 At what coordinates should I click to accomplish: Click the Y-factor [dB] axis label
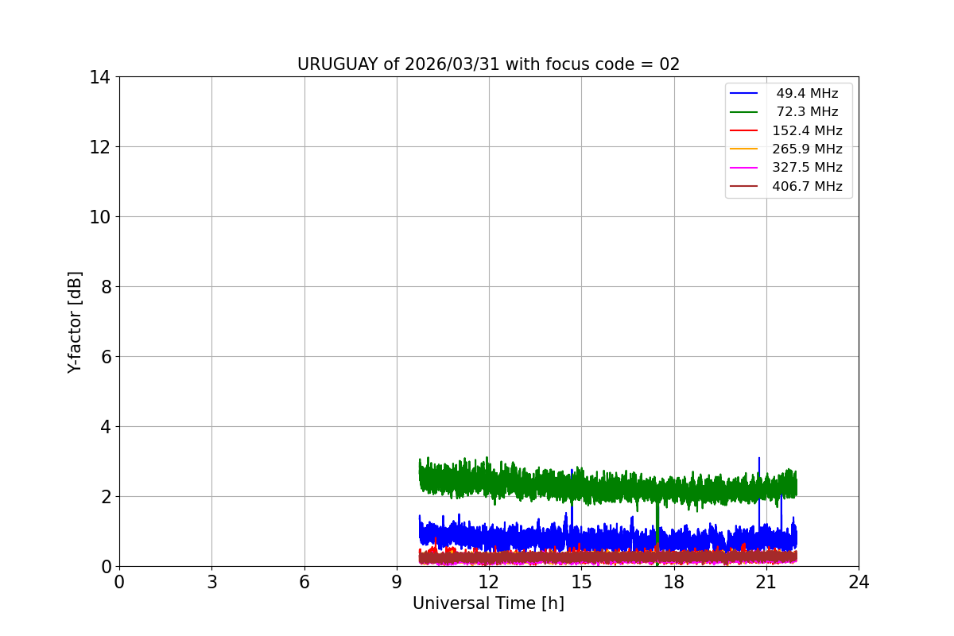(75, 322)
